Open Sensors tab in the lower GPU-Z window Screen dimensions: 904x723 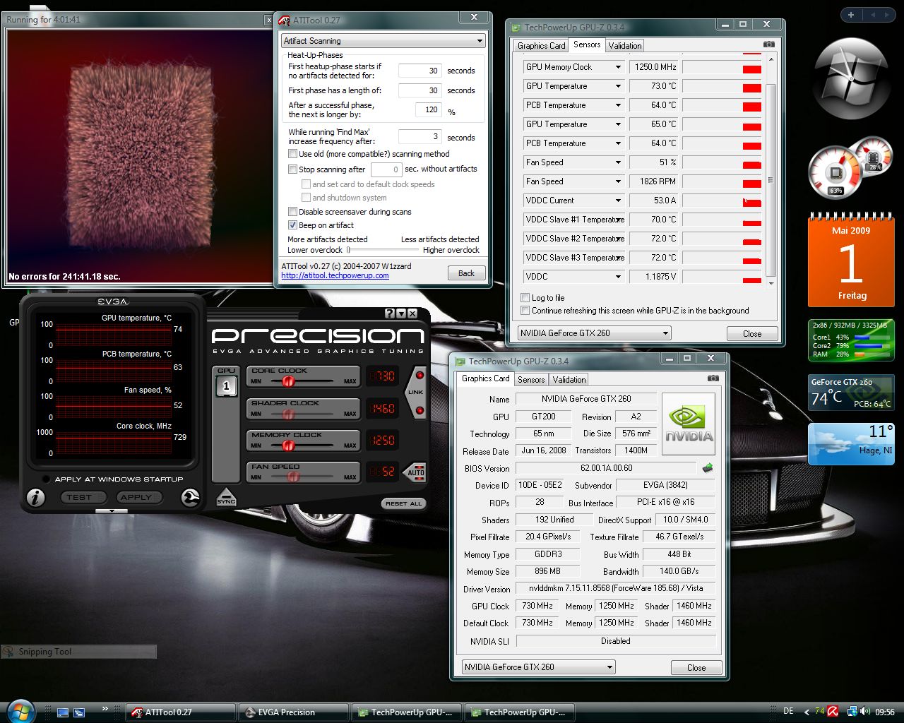[x=531, y=380]
